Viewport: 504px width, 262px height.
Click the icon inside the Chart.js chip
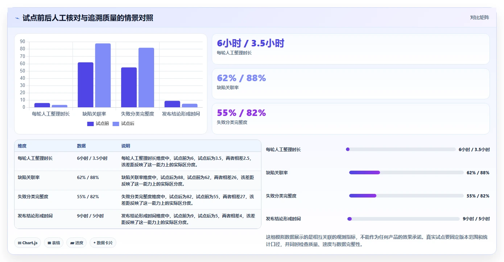[x=20, y=243]
